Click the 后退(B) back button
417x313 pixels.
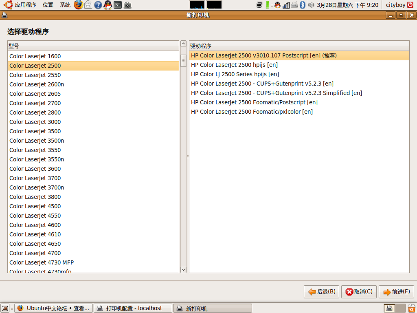click(x=321, y=292)
